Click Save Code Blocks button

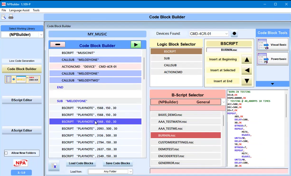click(x=118, y=163)
